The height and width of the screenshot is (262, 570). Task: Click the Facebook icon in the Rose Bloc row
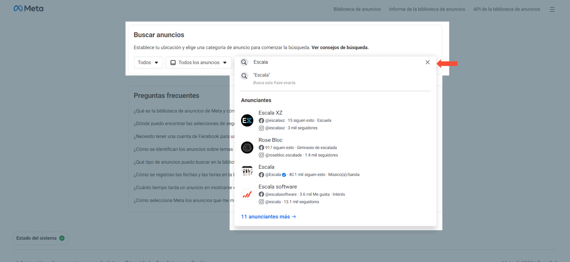261,148
